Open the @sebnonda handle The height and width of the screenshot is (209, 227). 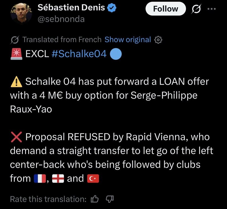click(61, 19)
